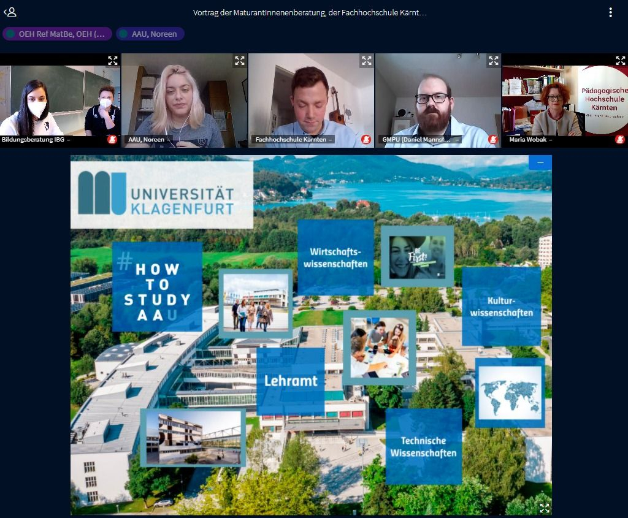Open Maria Wobak webcam name dropdown
This screenshot has height=518, width=628.
pyautogui.click(x=532, y=140)
